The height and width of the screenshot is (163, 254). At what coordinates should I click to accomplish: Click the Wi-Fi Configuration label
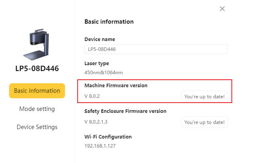108,137
